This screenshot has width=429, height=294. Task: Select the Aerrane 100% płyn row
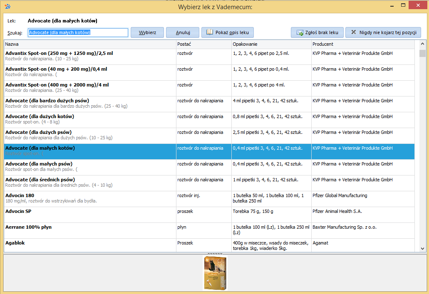point(209,230)
